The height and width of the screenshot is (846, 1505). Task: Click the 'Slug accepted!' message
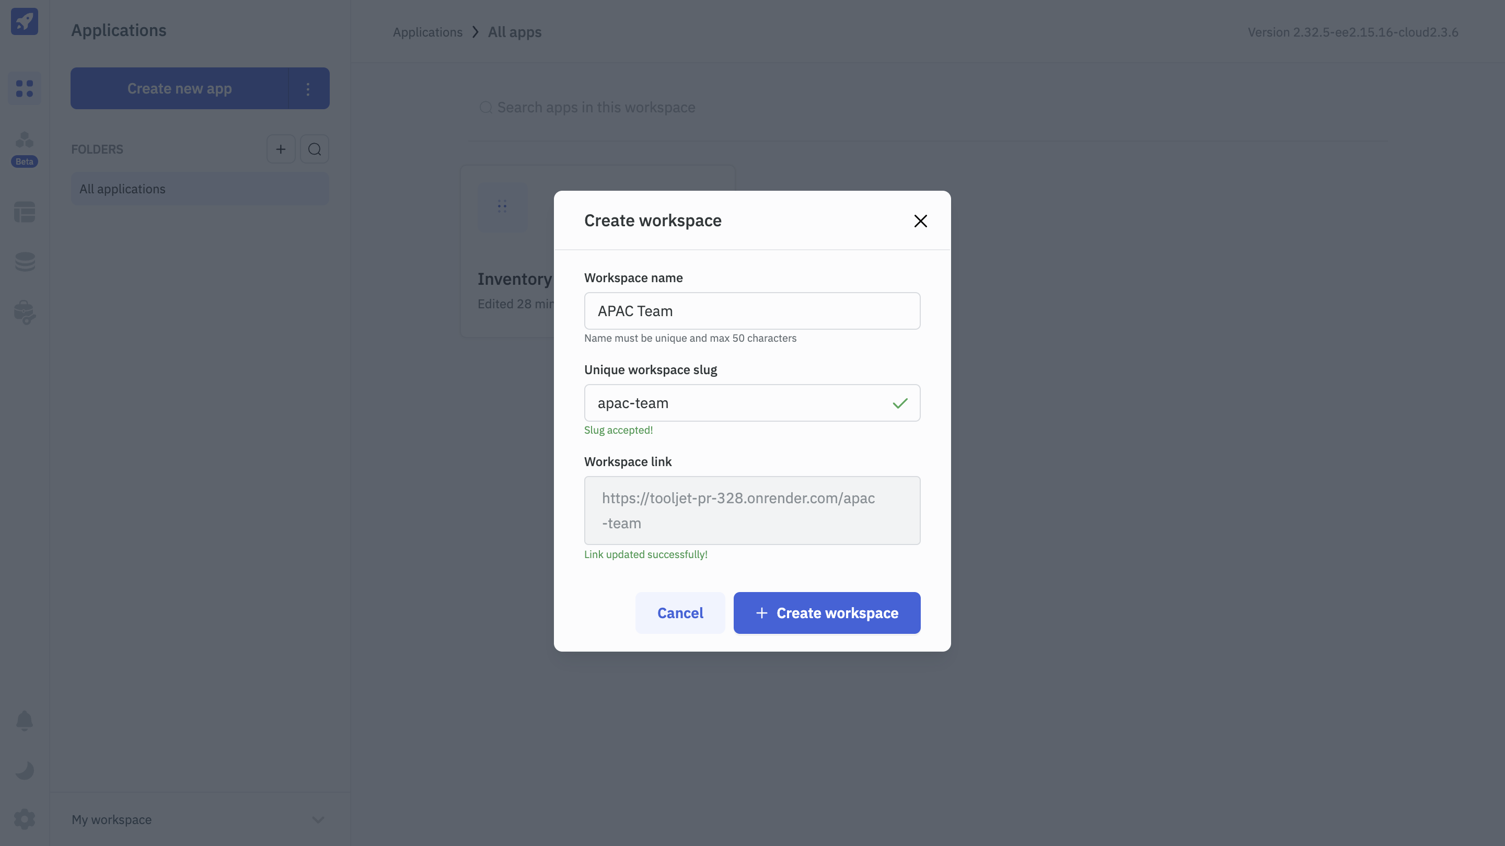tap(618, 430)
